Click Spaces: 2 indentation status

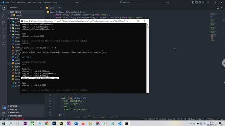[171, 119]
